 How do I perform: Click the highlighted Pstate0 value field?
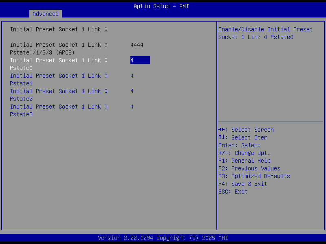[x=140, y=60]
